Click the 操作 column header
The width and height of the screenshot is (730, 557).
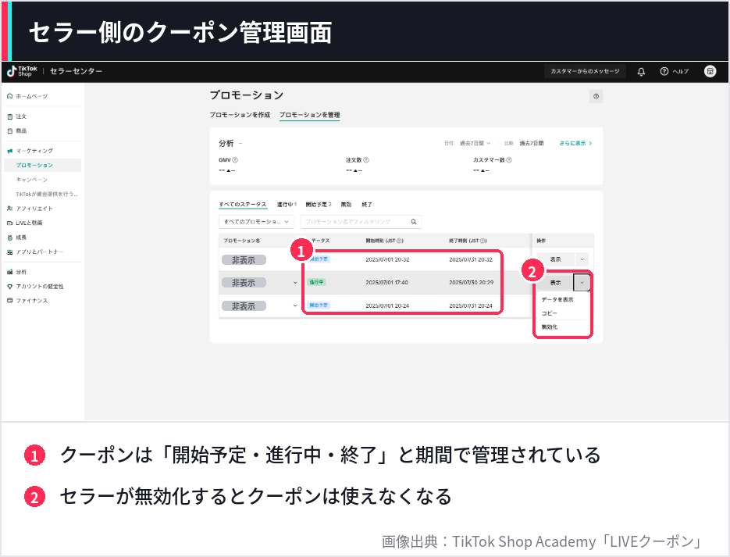click(x=541, y=241)
